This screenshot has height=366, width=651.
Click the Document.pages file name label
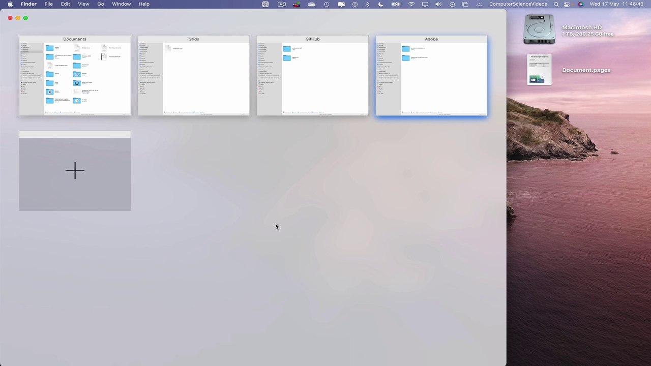coord(586,70)
